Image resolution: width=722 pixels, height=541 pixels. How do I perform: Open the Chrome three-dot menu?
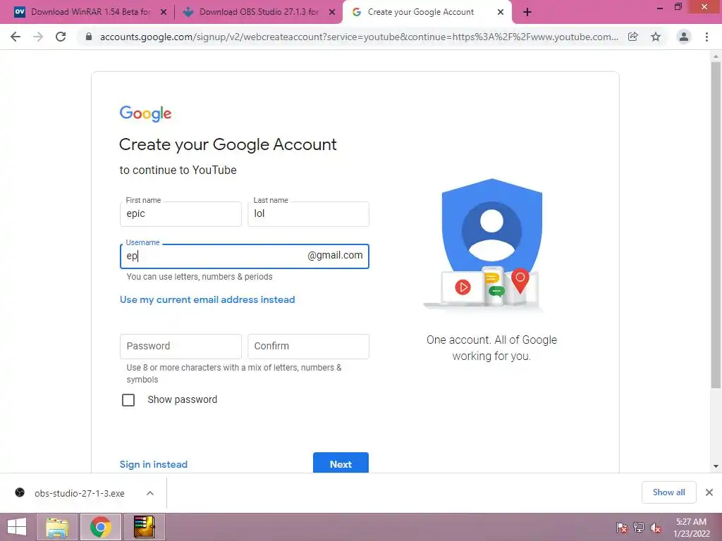pos(706,37)
